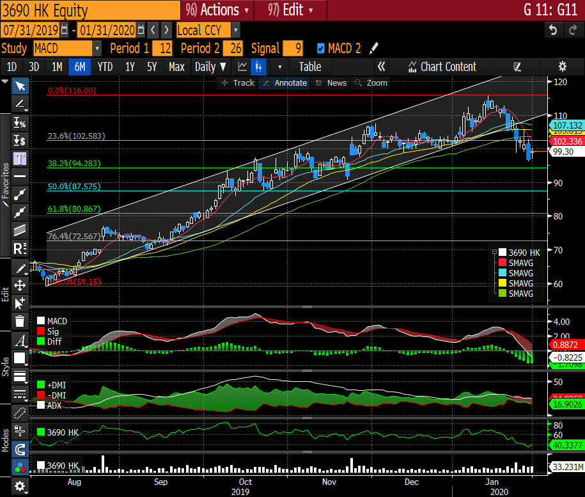The height and width of the screenshot is (497, 585).
Task: Click the Table button
Action: point(310,67)
